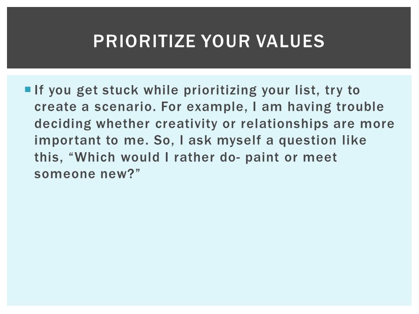419x314 pixels.
Task: Click the word 'VALUES' in the title
Action: coord(291,41)
